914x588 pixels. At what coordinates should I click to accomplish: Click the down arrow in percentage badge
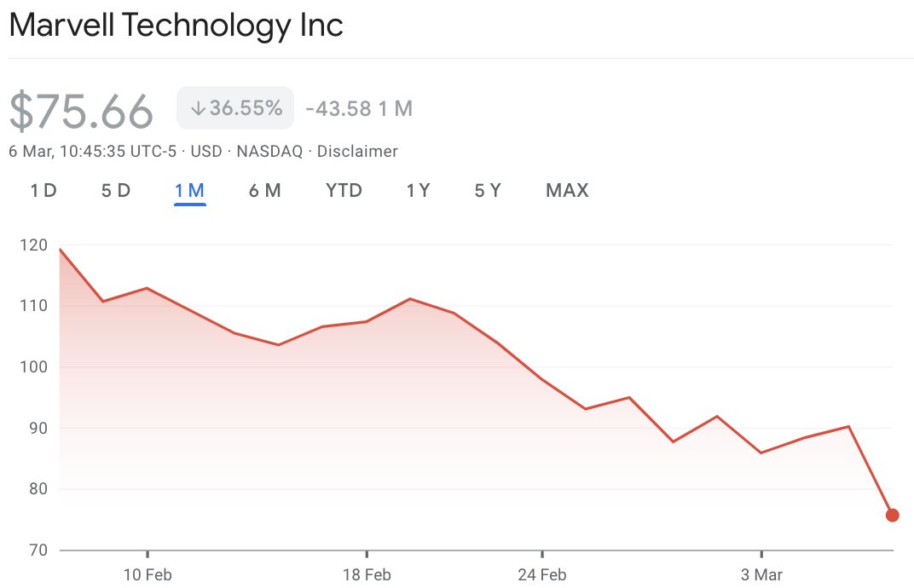pos(198,108)
